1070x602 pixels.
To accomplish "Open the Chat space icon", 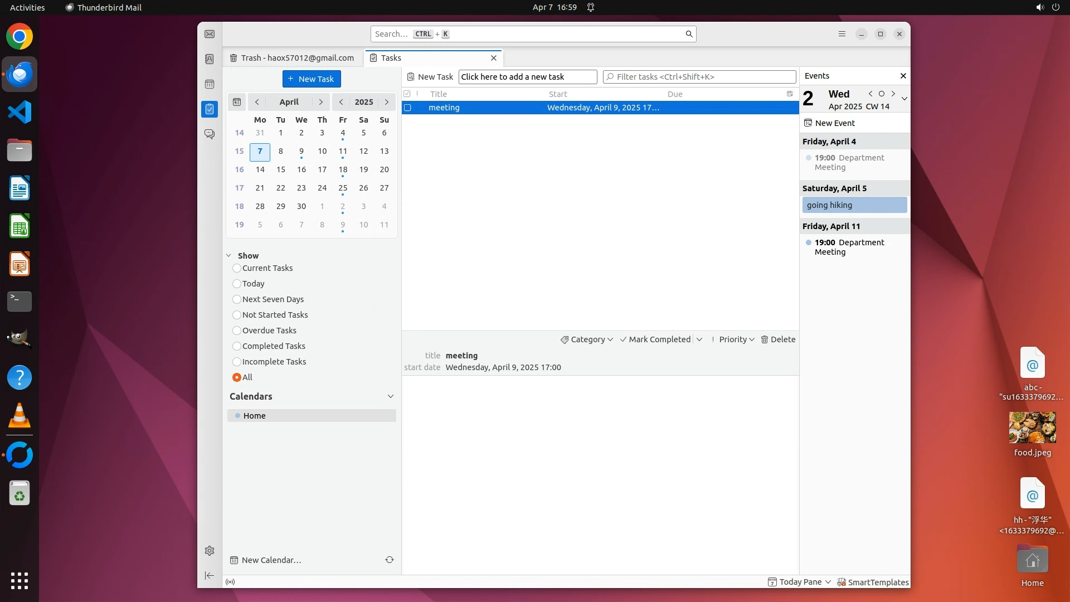I will (210, 134).
